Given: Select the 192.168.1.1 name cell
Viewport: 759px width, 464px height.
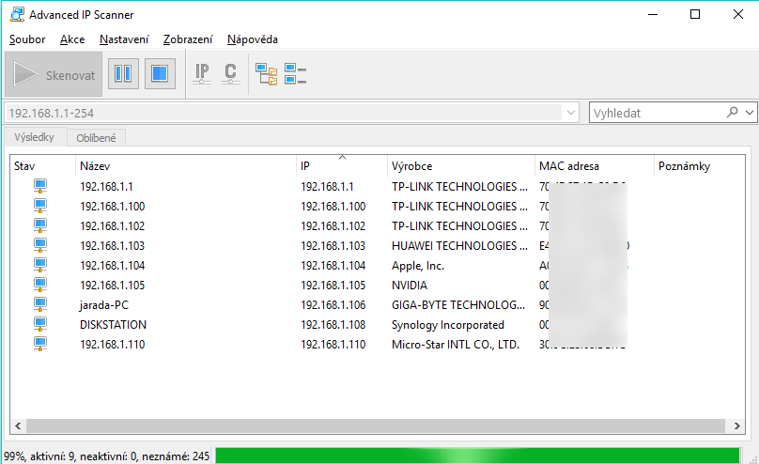Looking at the screenshot, I should pos(106,186).
